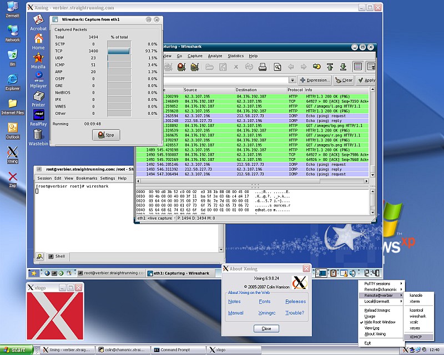Expand the Local@zermatt submenu
This screenshot has height=355, width=444.
click(381, 301)
